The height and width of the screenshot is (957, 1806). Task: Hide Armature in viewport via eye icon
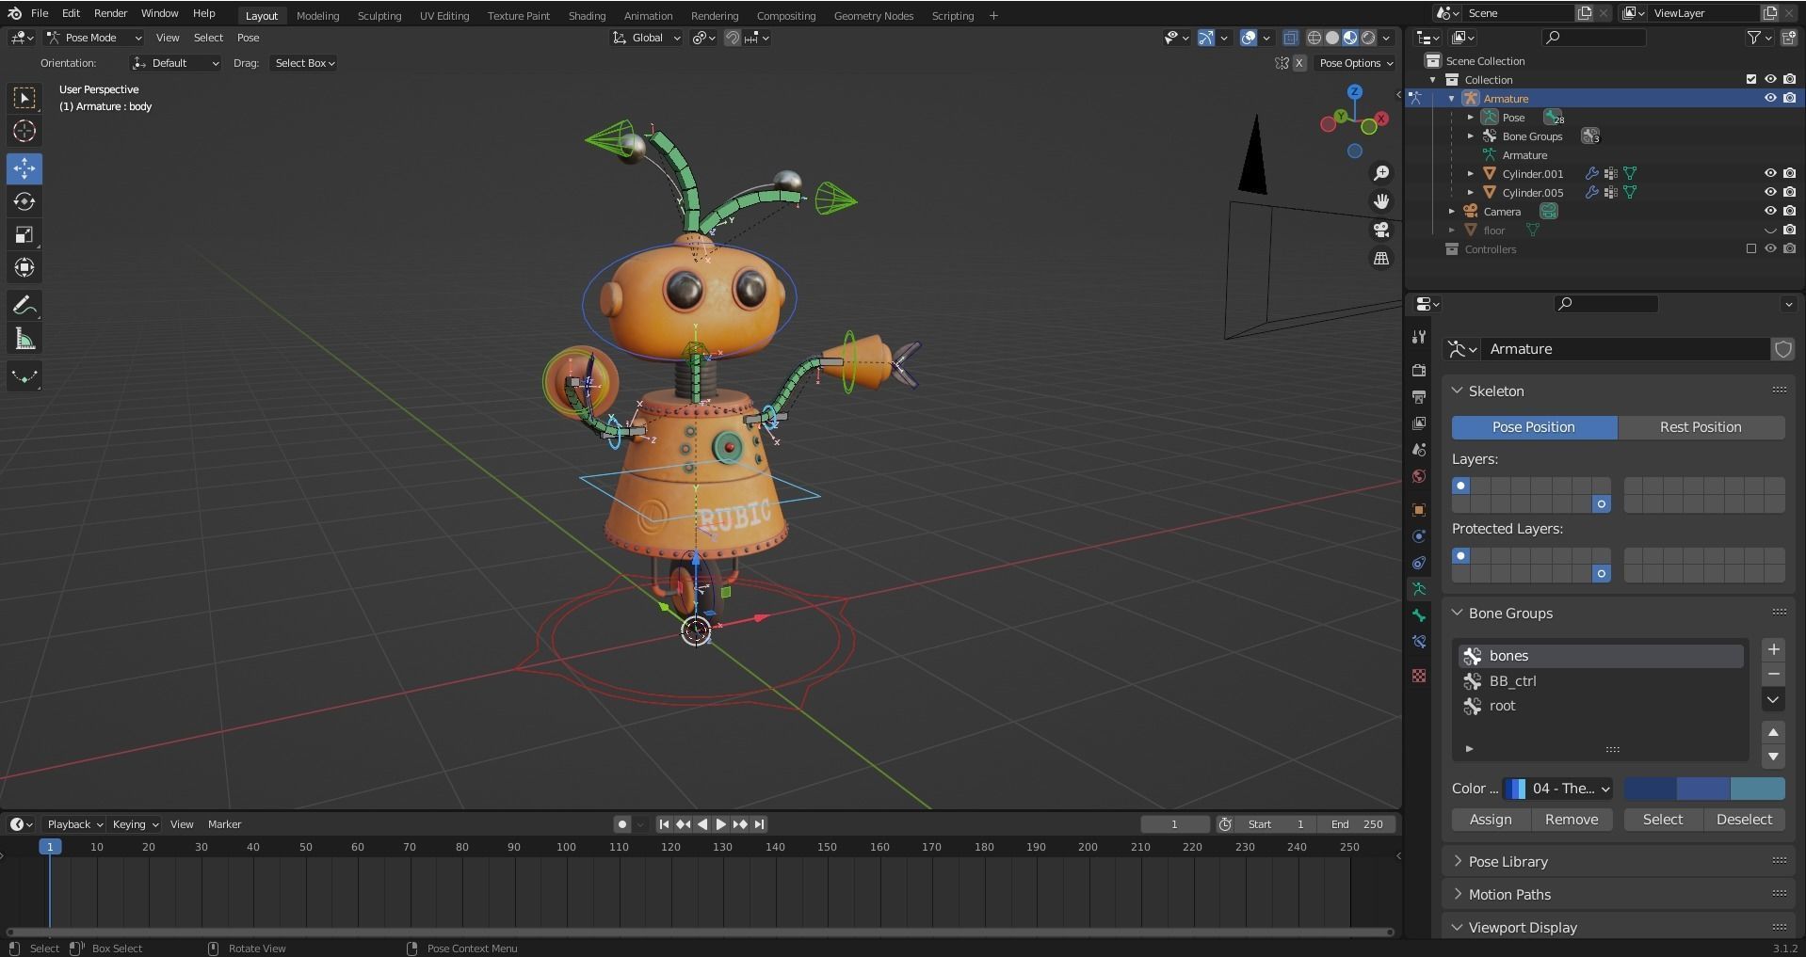pyautogui.click(x=1770, y=99)
